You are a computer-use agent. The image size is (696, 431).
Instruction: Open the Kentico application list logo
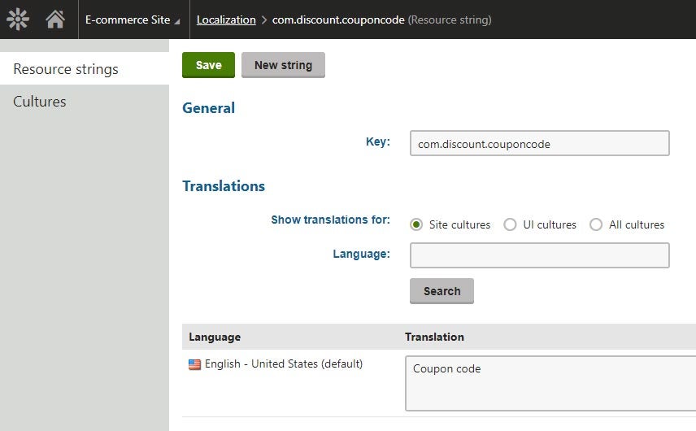pyautogui.click(x=18, y=20)
